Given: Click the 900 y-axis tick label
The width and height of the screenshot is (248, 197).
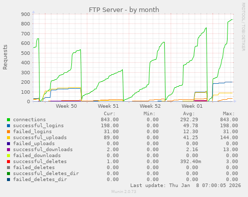Looking at the screenshot, I should tap(25, 14).
